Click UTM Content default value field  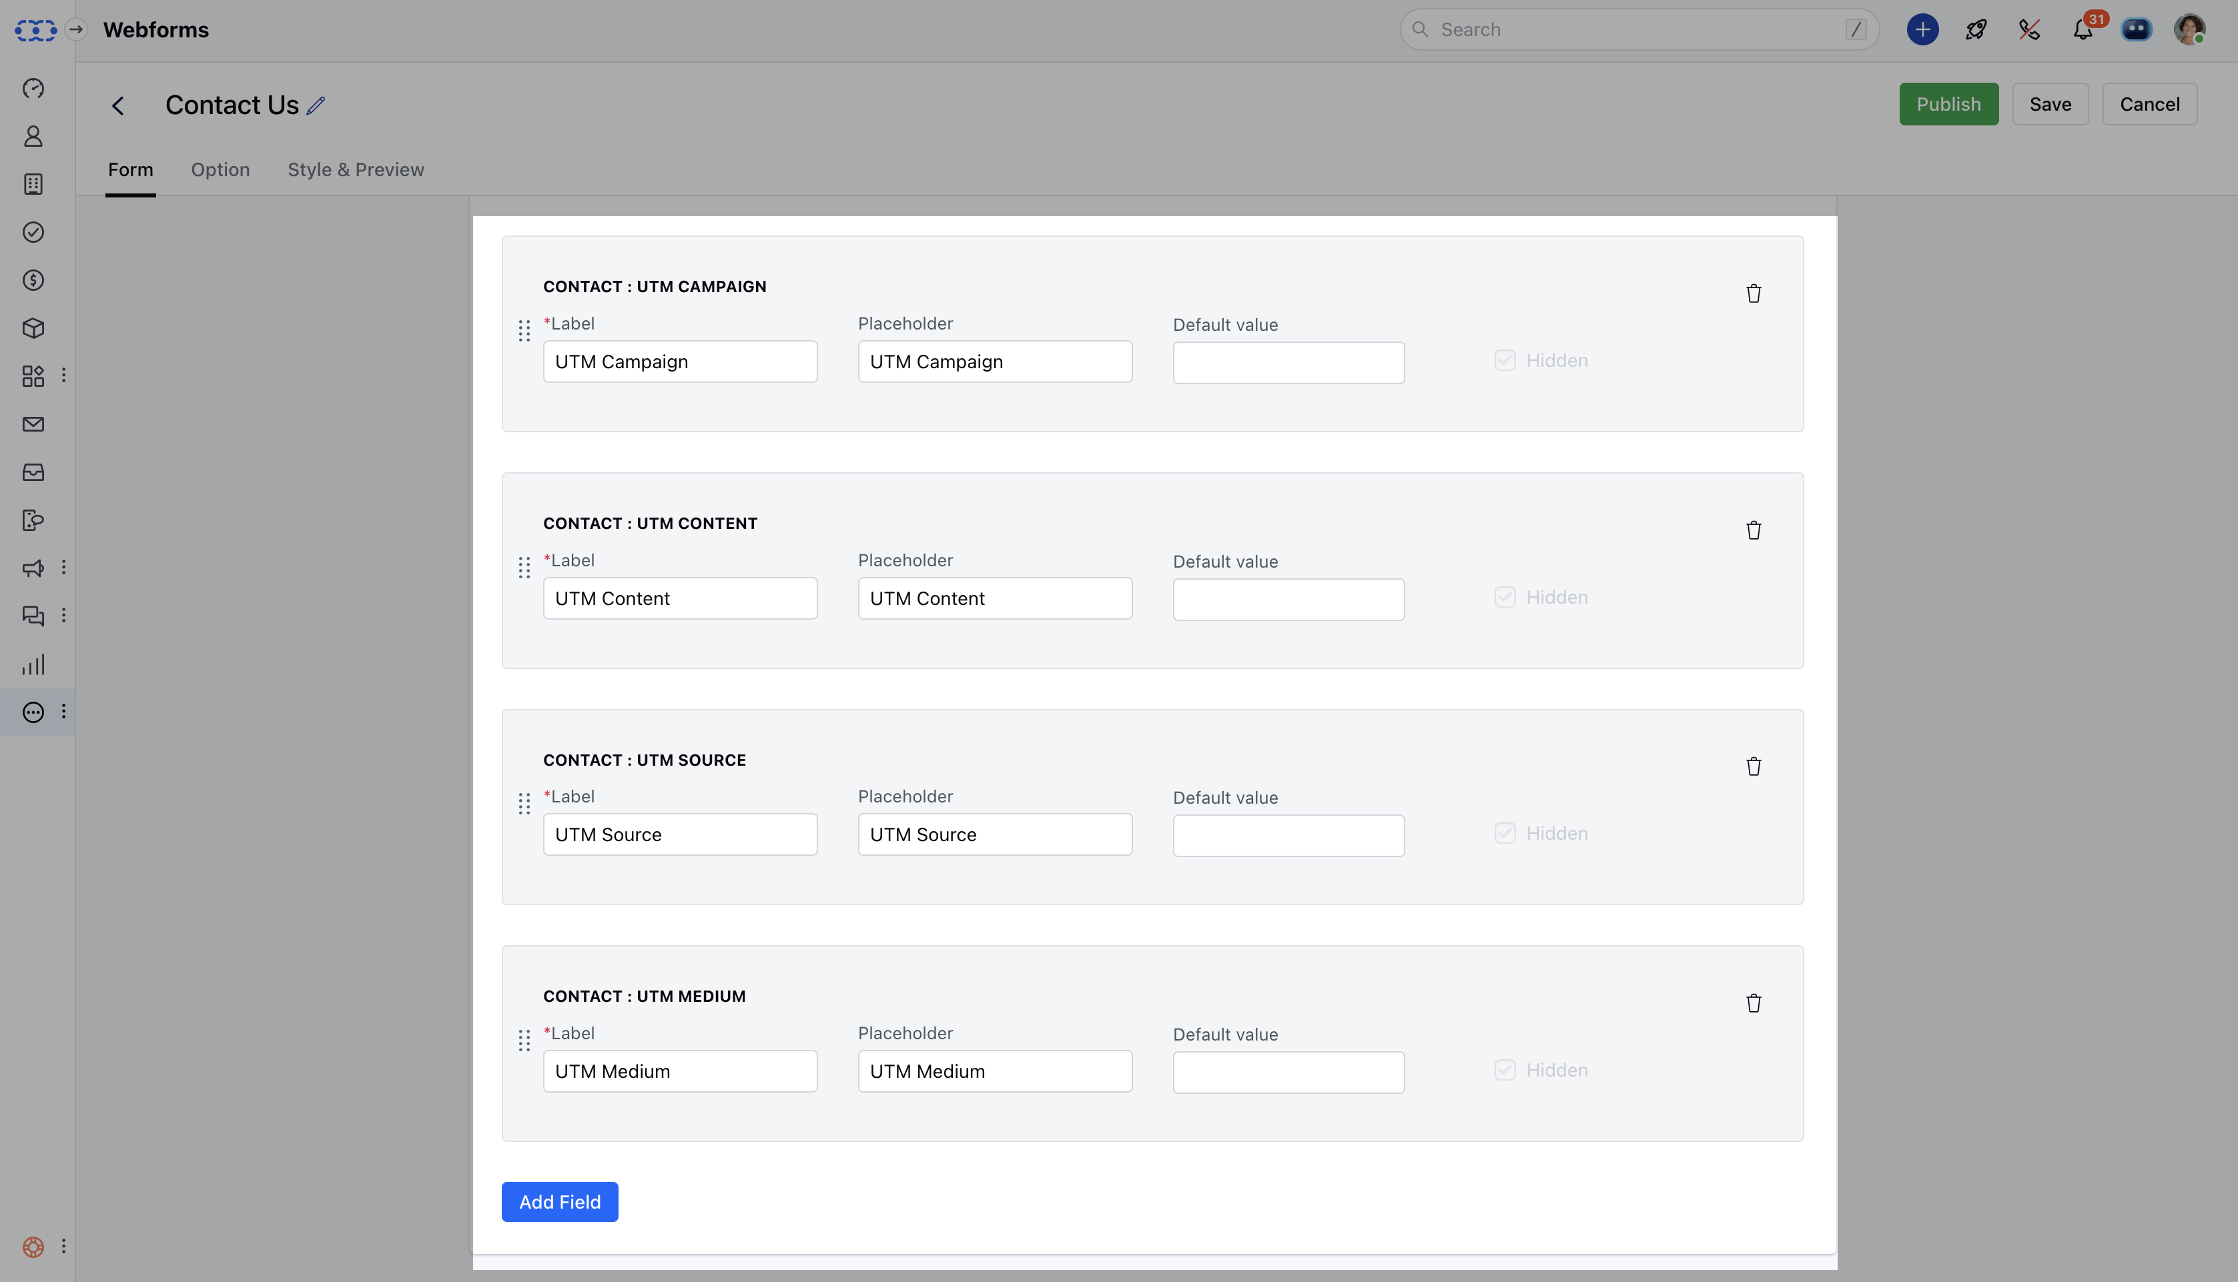(x=1288, y=600)
